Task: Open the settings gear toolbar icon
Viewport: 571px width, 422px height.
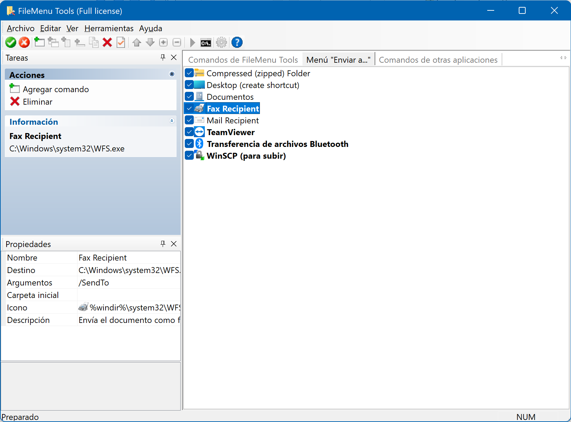Action: click(x=221, y=43)
